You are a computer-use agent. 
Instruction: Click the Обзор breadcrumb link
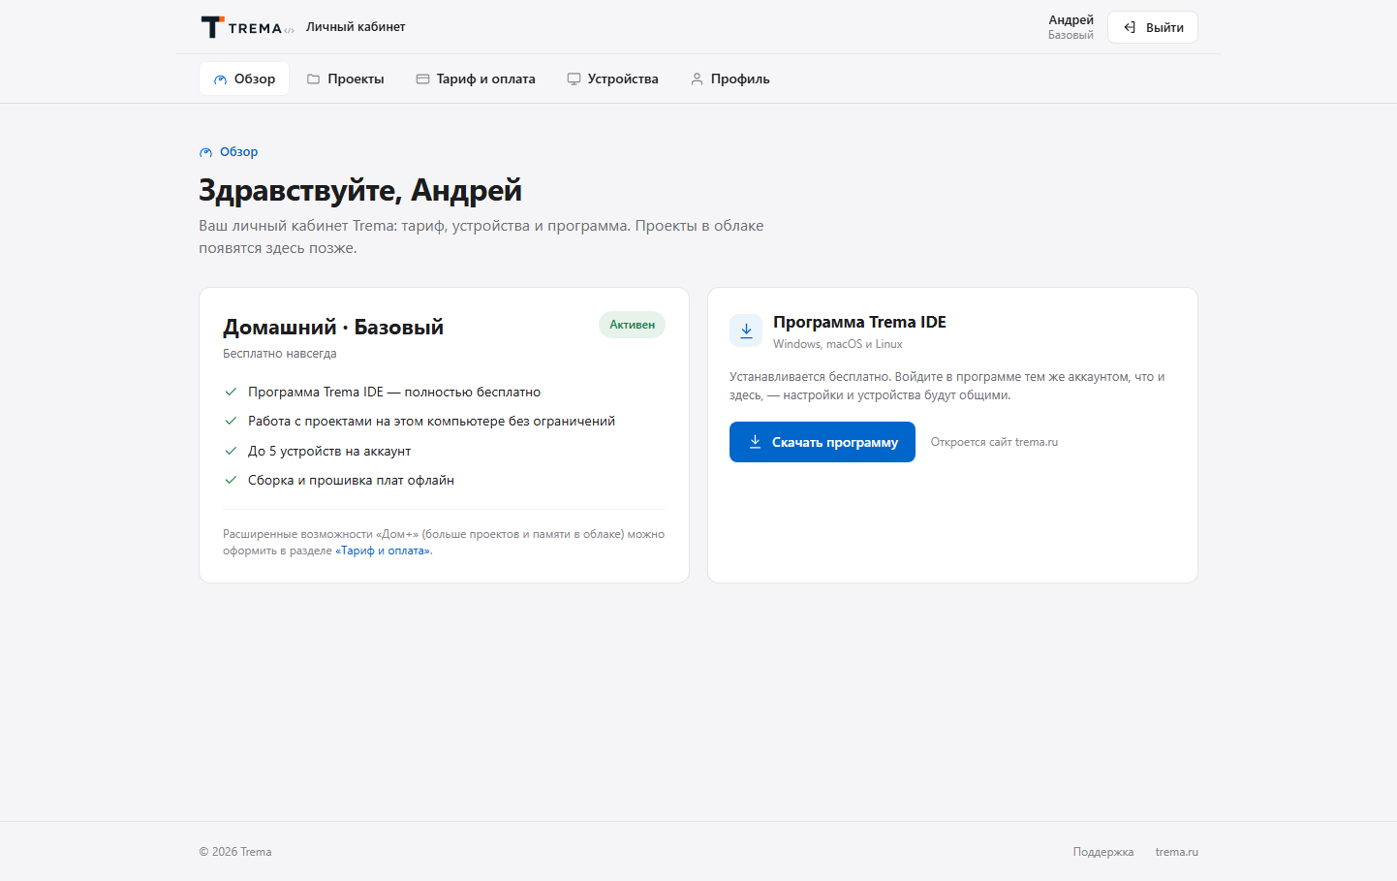[x=229, y=152]
